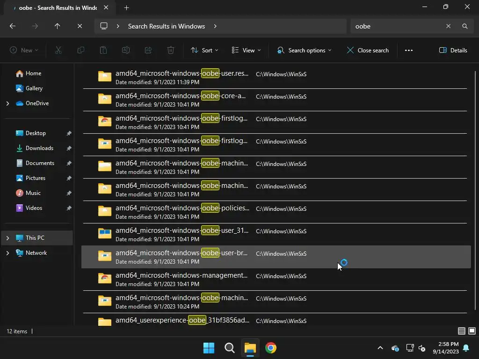The height and width of the screenshot is (359, 479).
Task: Click the forward navigation arrow
Action: [x=35, y=26]
